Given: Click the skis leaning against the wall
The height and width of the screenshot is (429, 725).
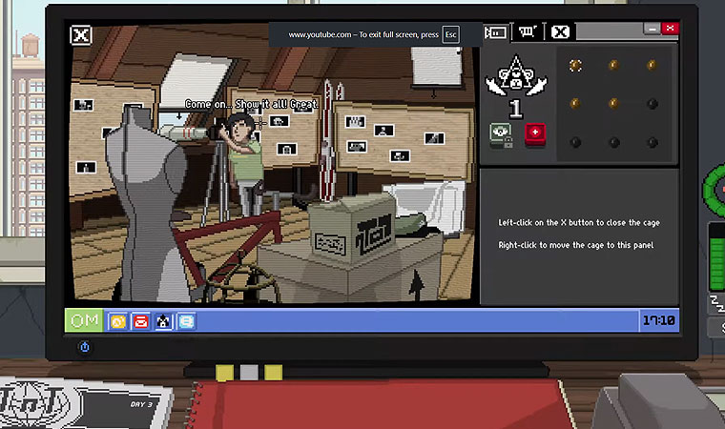Looking at the screenshot, I should point(328,141).
